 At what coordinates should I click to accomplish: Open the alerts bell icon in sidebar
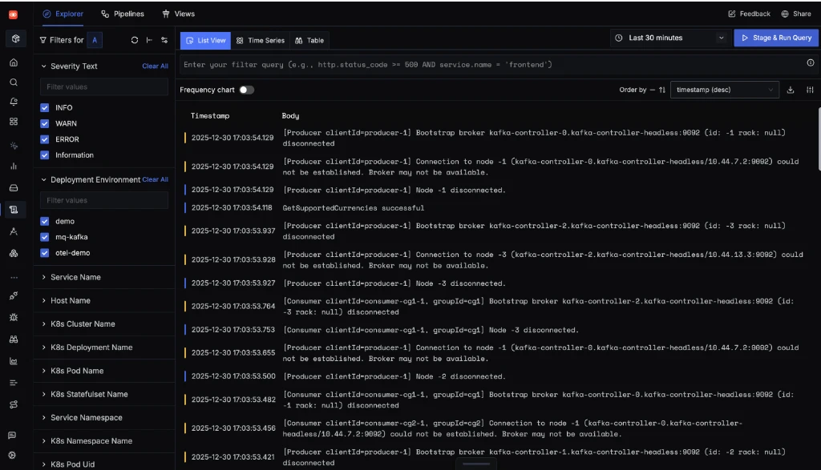(14, 102)
